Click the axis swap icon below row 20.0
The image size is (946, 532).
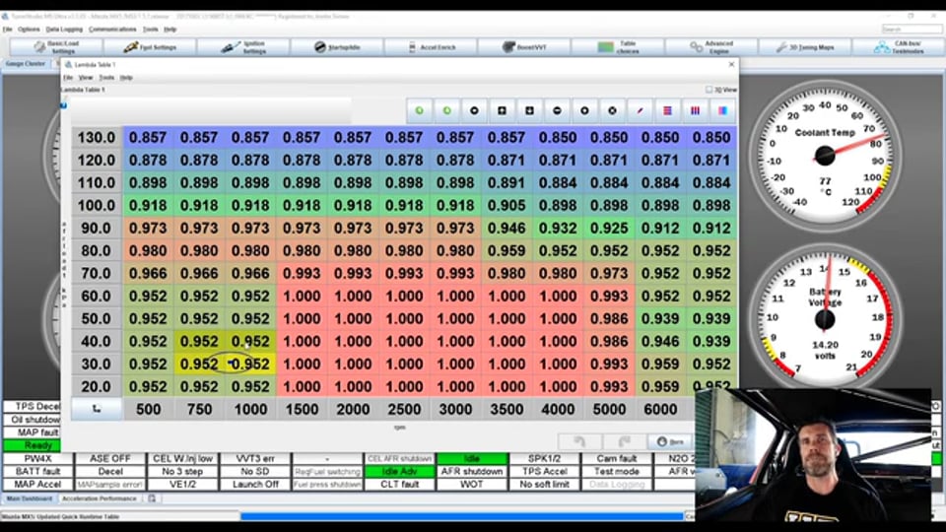tap(97, 409)
